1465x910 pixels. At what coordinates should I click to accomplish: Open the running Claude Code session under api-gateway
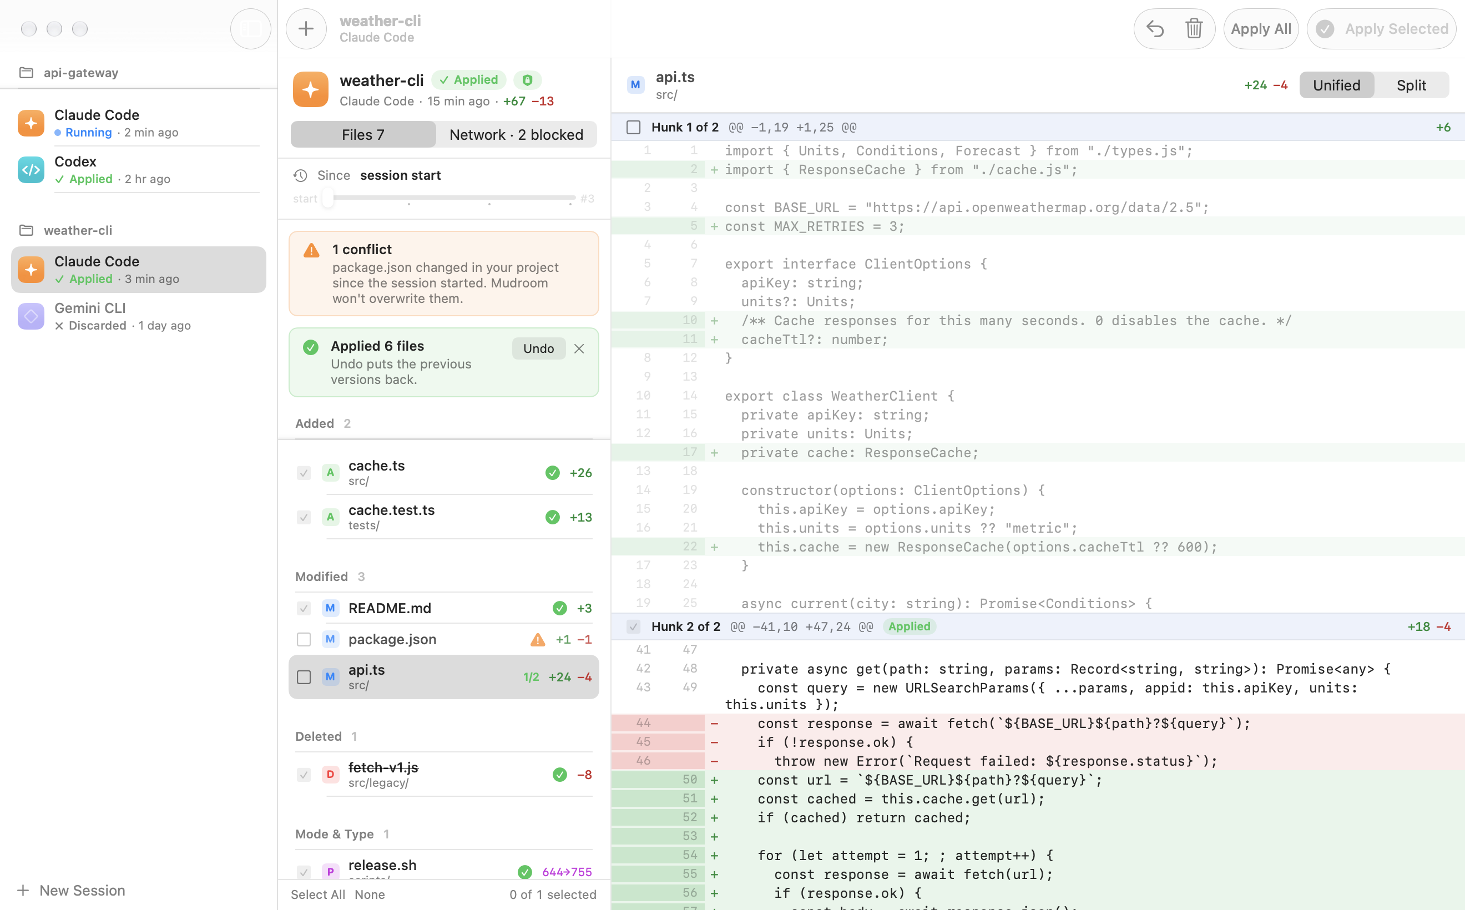click(138, 123)
